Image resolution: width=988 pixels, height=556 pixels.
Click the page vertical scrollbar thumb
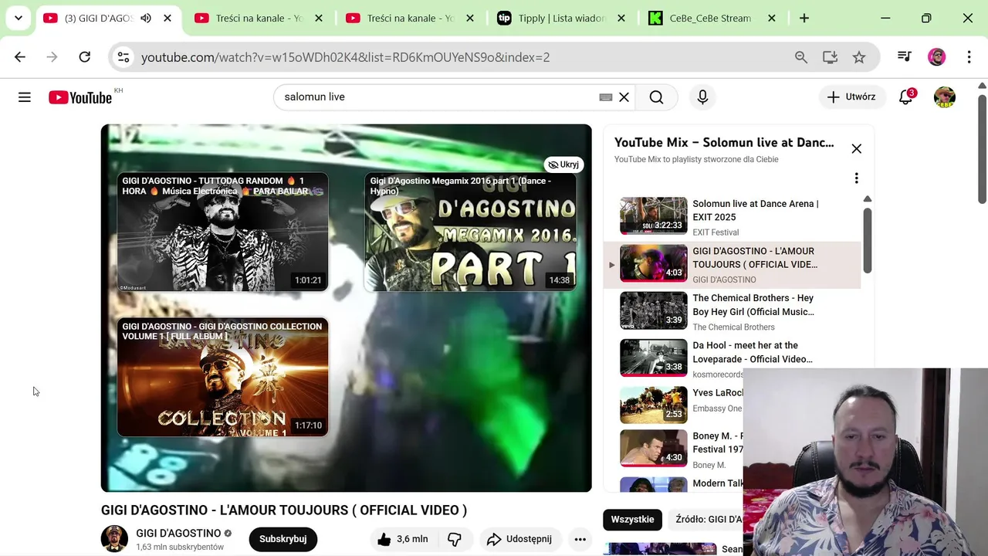983,150
